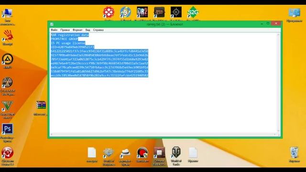Screen dimensions: 306x172
Task: Select the S.T.A.L.K.E.R. radiation desktop icon
Action: coord(8,82)
